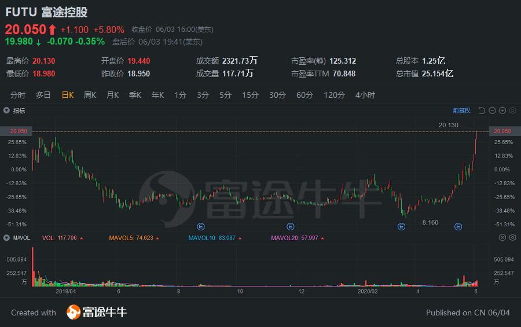Click the 富途牛牛 logo in footer
Viewport: 521px width, 327px height.
[x=97, y=312]
